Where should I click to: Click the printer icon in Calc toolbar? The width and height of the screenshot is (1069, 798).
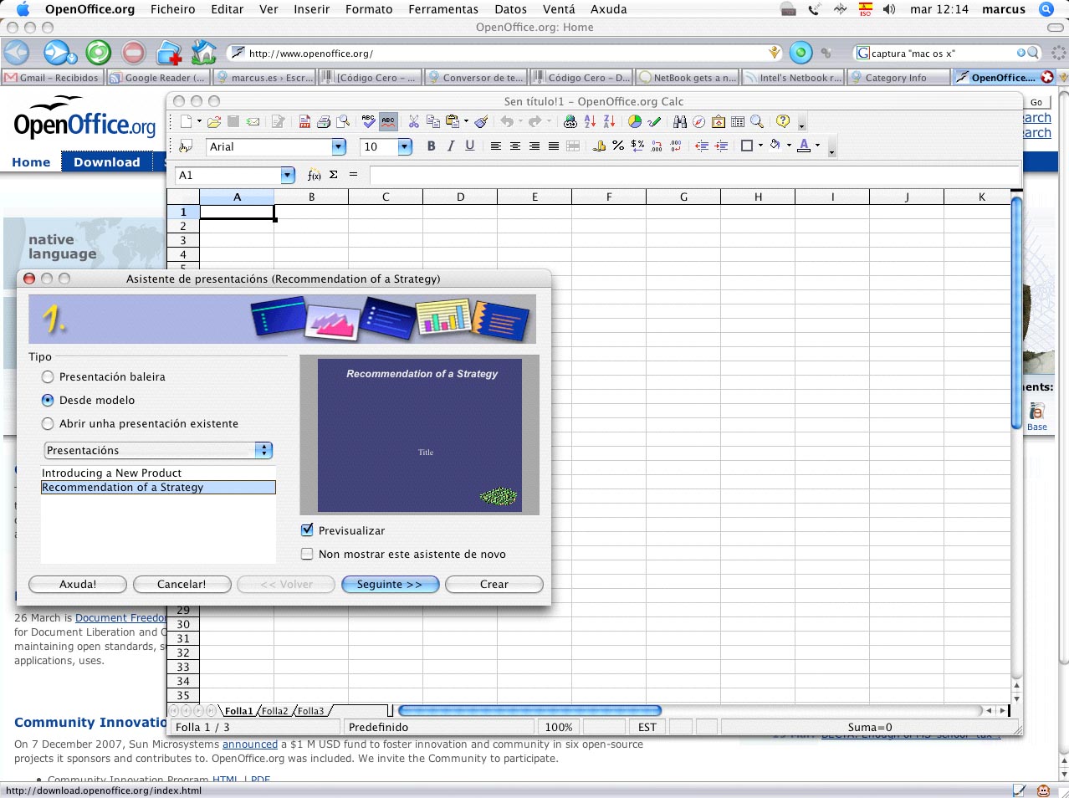pos(324,122)
